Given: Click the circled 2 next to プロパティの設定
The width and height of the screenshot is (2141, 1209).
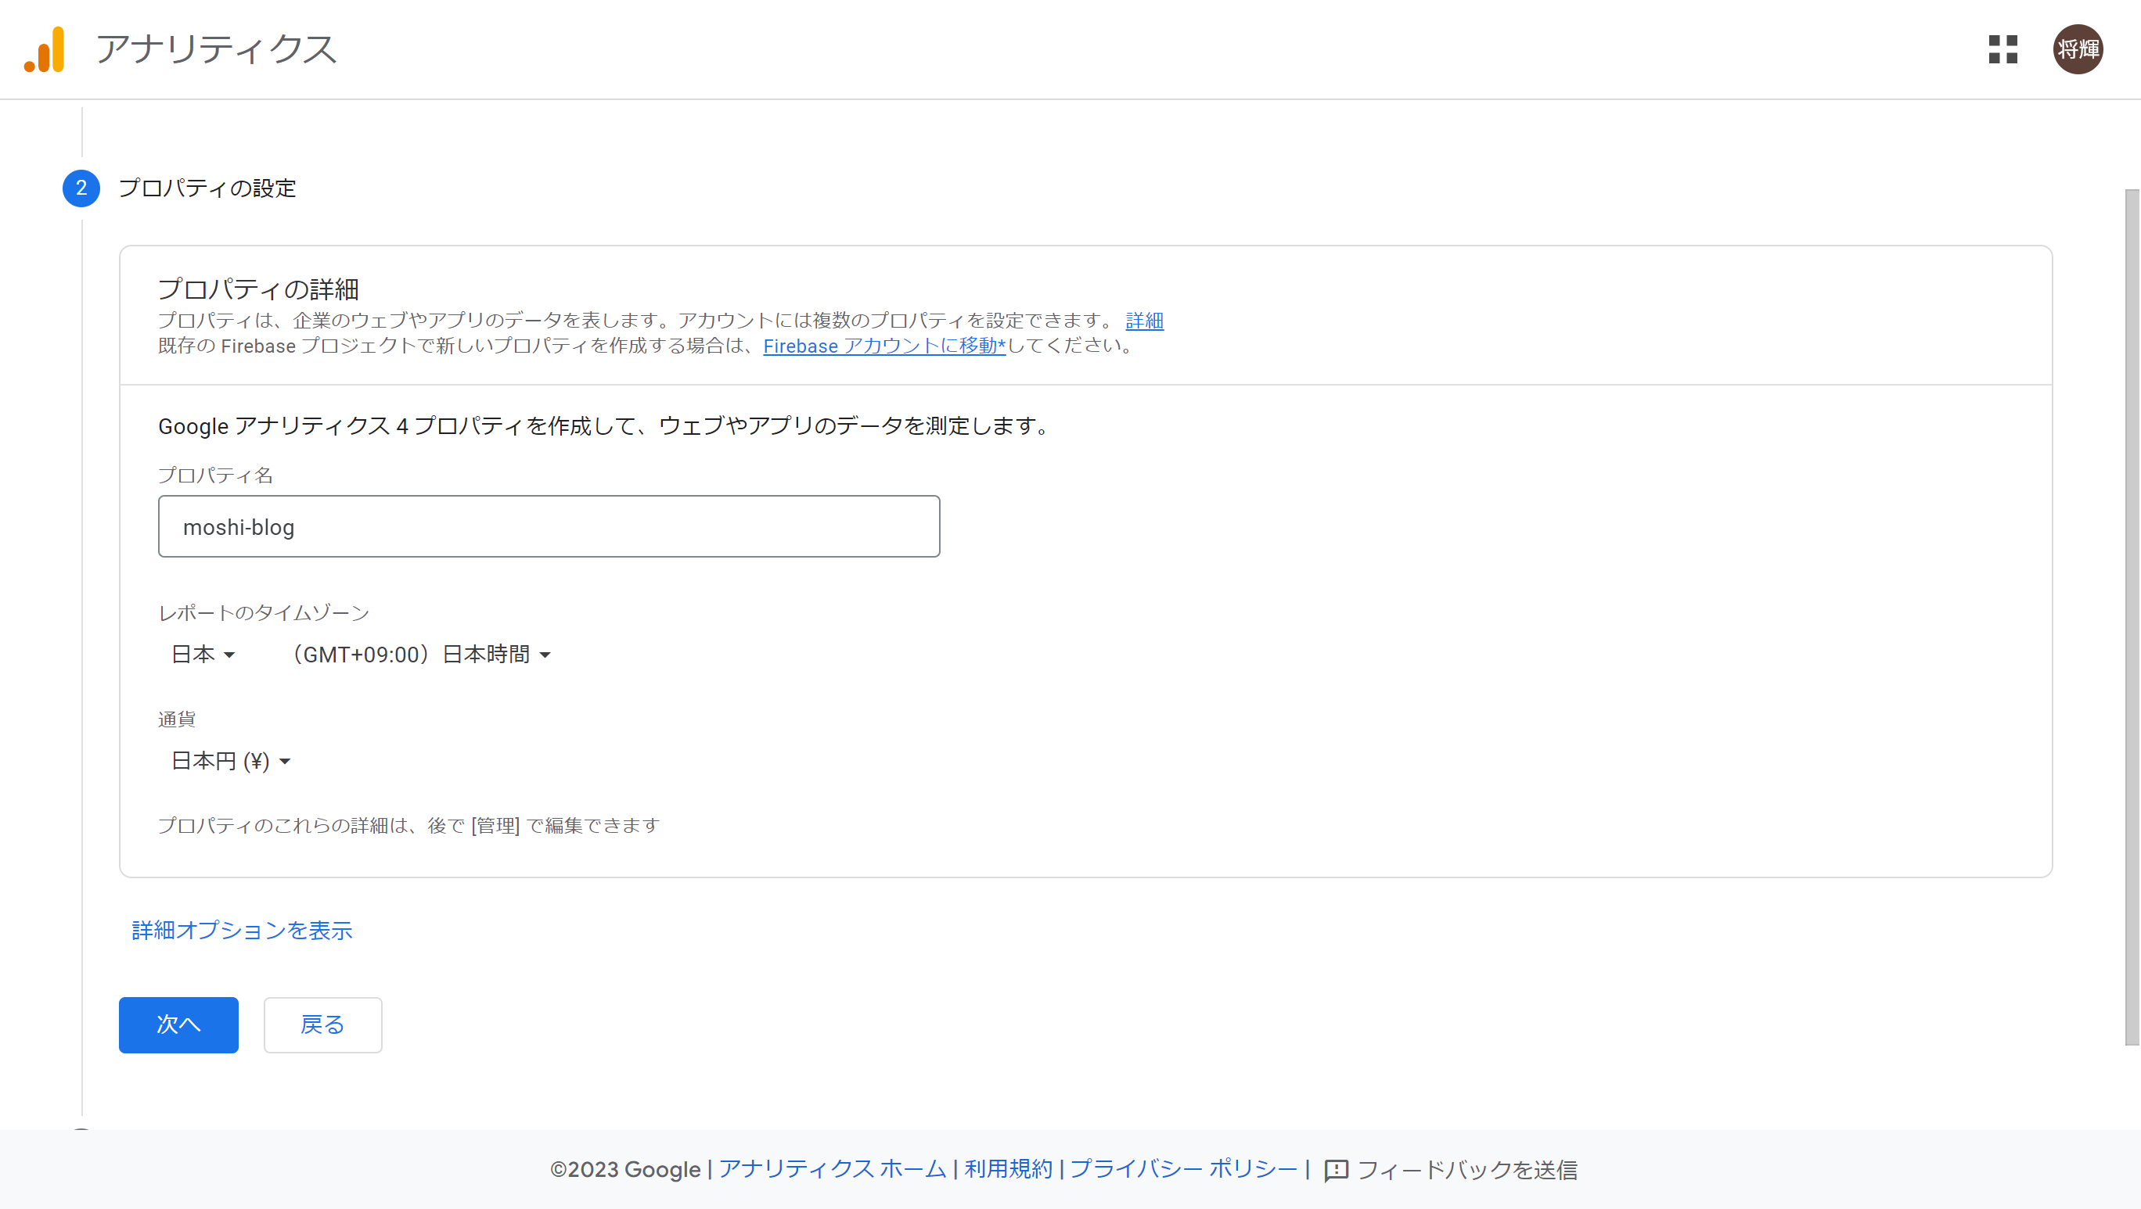Looking at the screenshot, I should click(81, 188).
